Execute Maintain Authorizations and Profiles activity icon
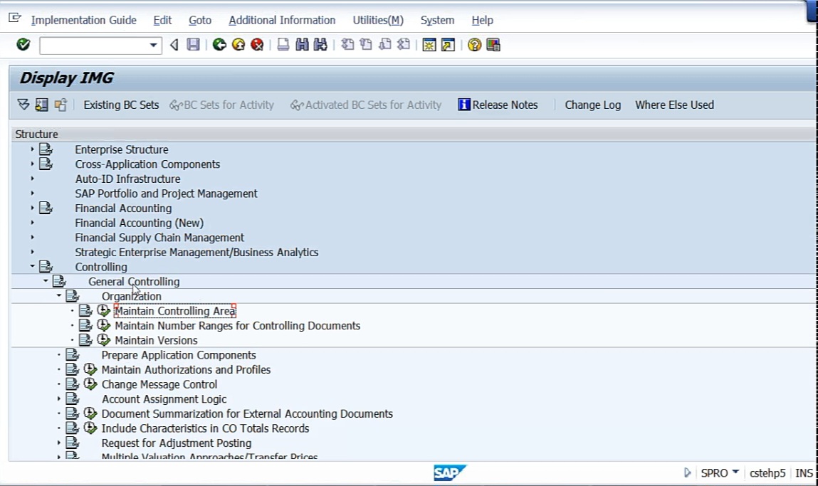The image size is (818, 486). 90,369
